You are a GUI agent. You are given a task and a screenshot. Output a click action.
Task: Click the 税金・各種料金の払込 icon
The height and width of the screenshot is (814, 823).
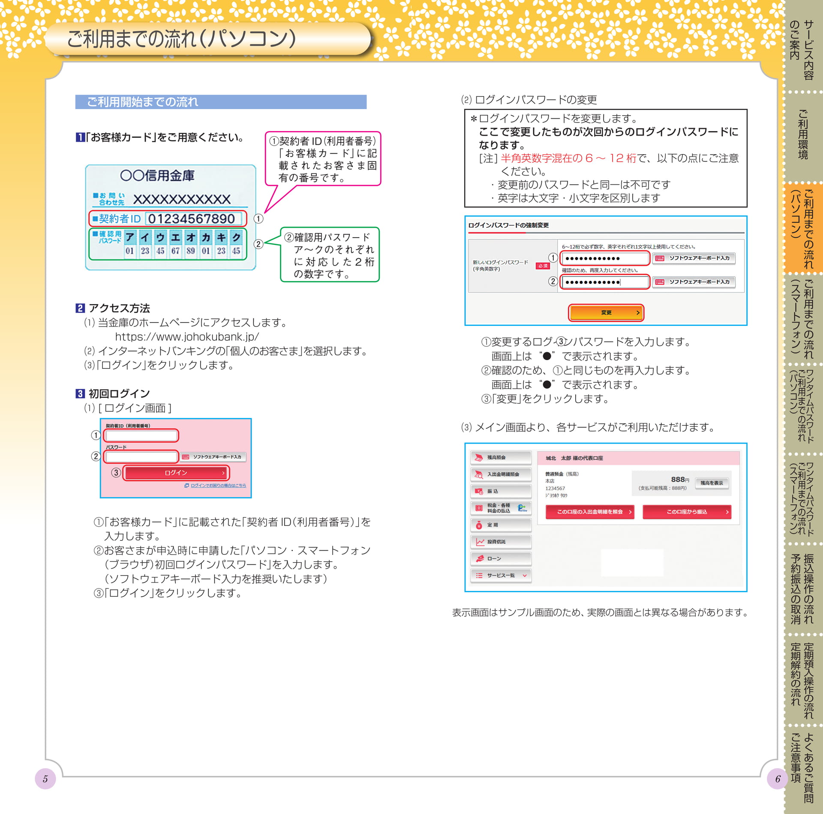pos(478,508)
